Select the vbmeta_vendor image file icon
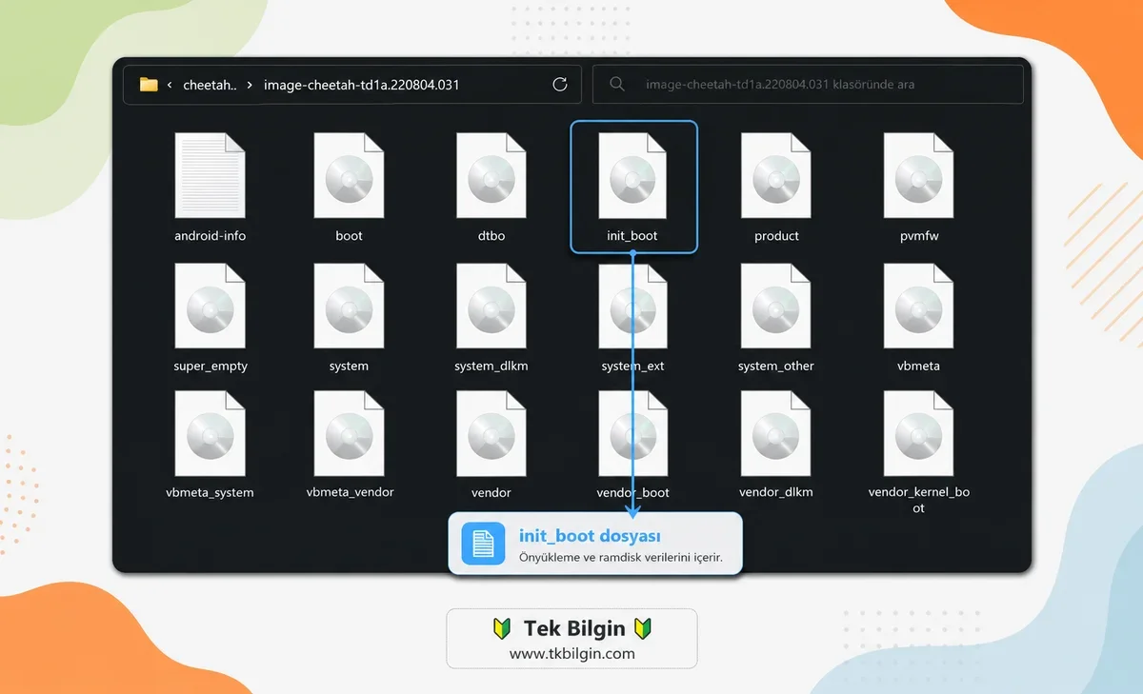 [349, 433]
